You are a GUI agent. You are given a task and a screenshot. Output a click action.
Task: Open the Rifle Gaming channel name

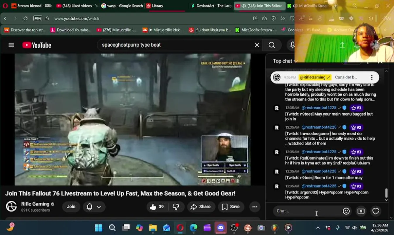(35, 204)
